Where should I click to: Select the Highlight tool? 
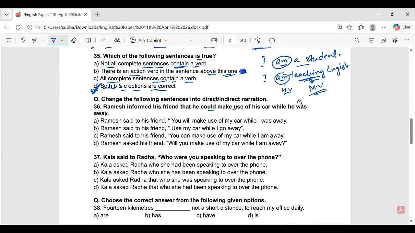tap(34, 40)
